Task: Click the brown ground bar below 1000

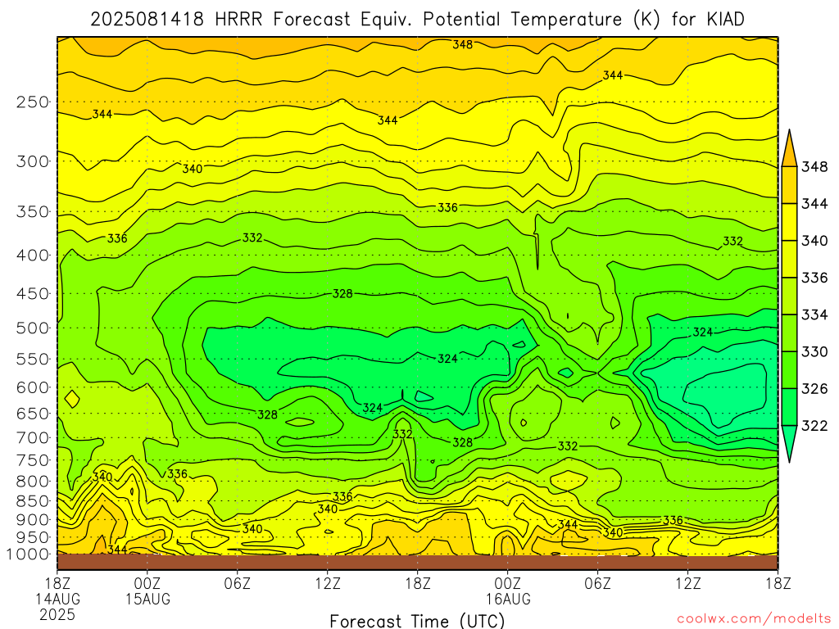Action: [x=417, y=562]
